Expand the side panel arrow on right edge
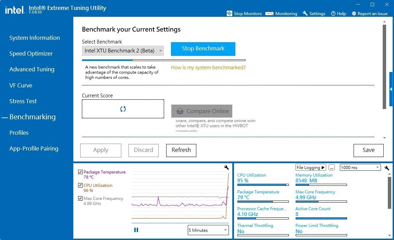This screenshot has height=240, width=394. click(391, 89)
